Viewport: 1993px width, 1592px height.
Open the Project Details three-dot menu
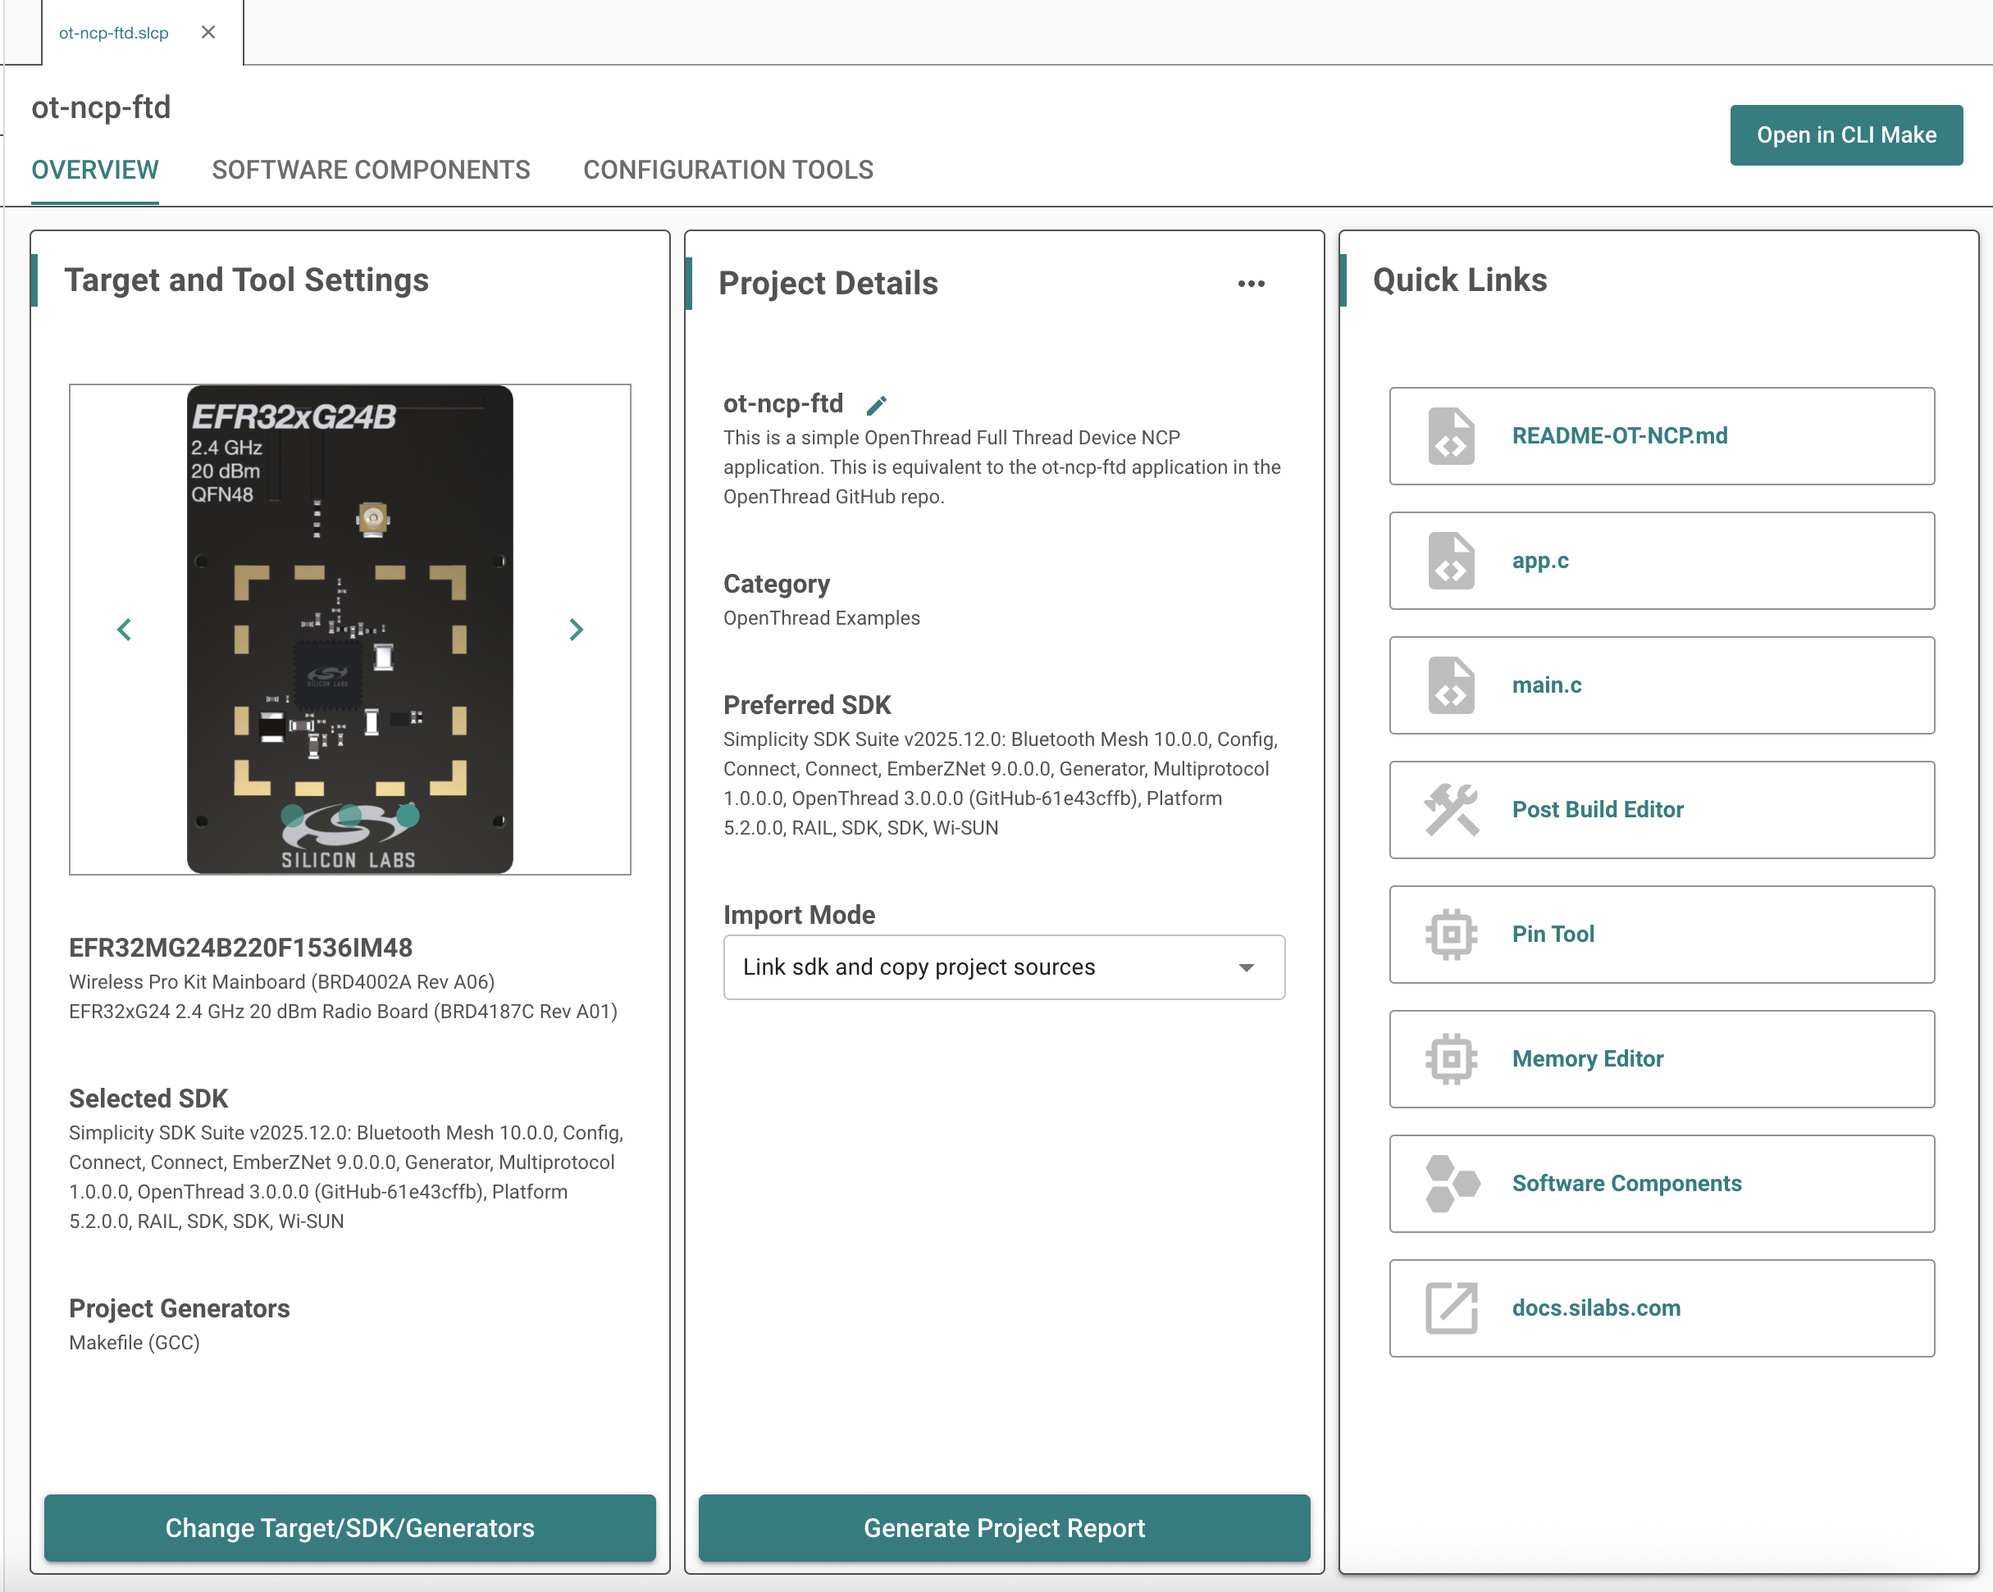click(x=1251, y=284)
